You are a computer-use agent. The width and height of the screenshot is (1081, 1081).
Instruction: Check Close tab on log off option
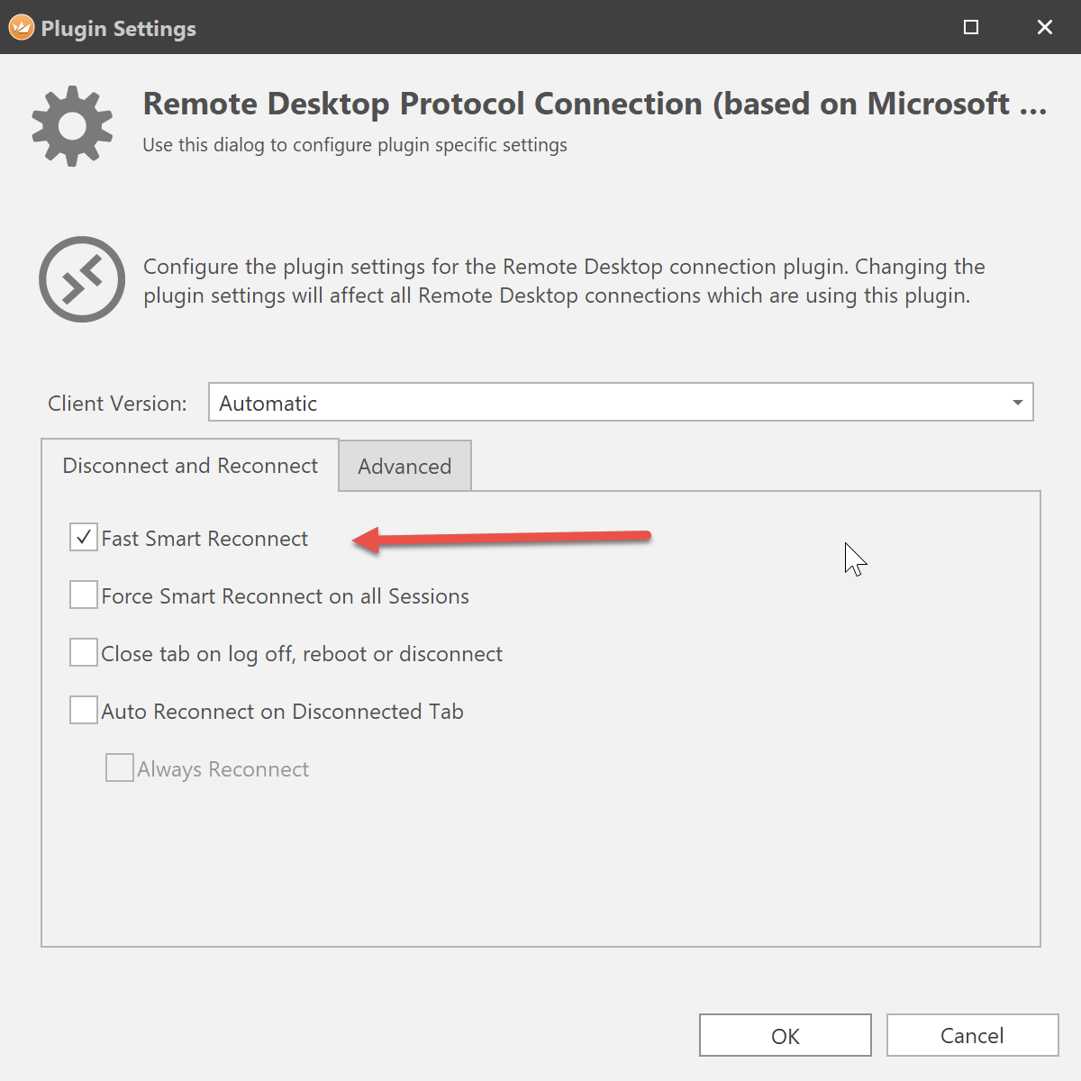pos(84,653)
